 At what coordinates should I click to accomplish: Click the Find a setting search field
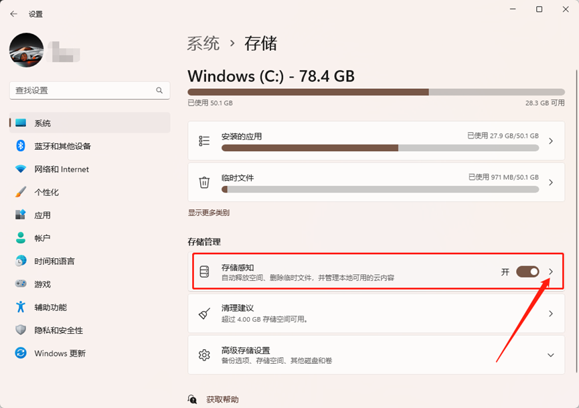tap(84, 90)
